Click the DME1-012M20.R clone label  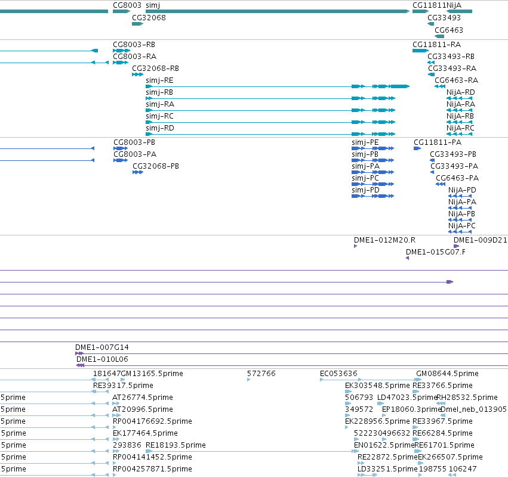point(384,240)
